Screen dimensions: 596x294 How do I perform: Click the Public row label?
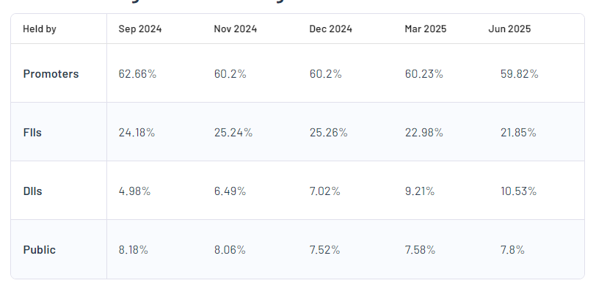pyautogui.click(x=40, y=250)
